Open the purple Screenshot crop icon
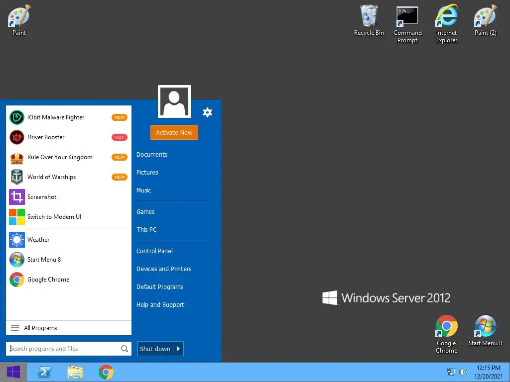The height and width of the screenshot is (382, 510). tap(16, 197)
